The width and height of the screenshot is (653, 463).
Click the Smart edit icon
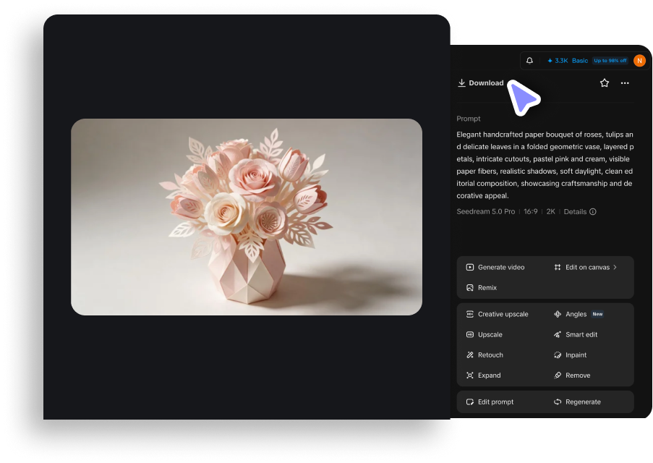tap(558, 335)
